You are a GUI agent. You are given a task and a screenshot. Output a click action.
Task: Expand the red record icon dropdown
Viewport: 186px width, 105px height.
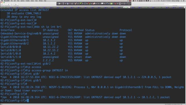[117, 4]
